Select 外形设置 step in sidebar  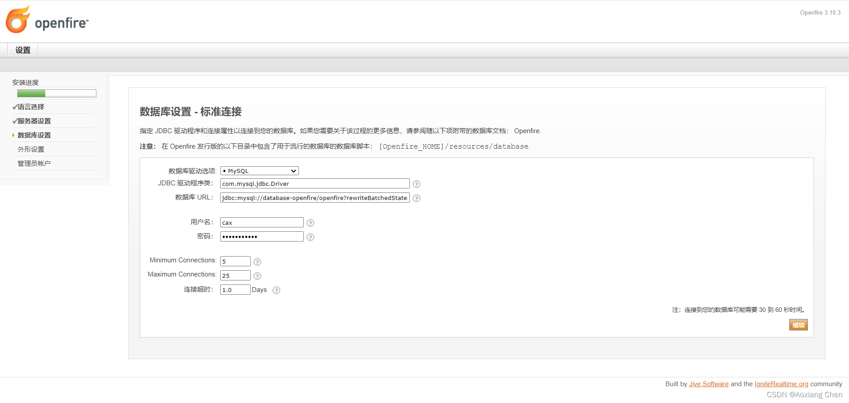point(31,150)
